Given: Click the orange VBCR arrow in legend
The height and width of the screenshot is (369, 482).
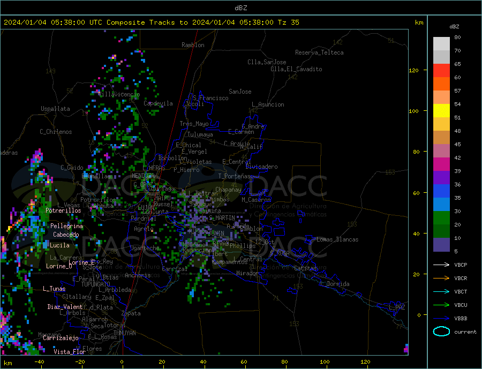Looking at the screenshot, I should pyautogui.click(x=441, y=278).
